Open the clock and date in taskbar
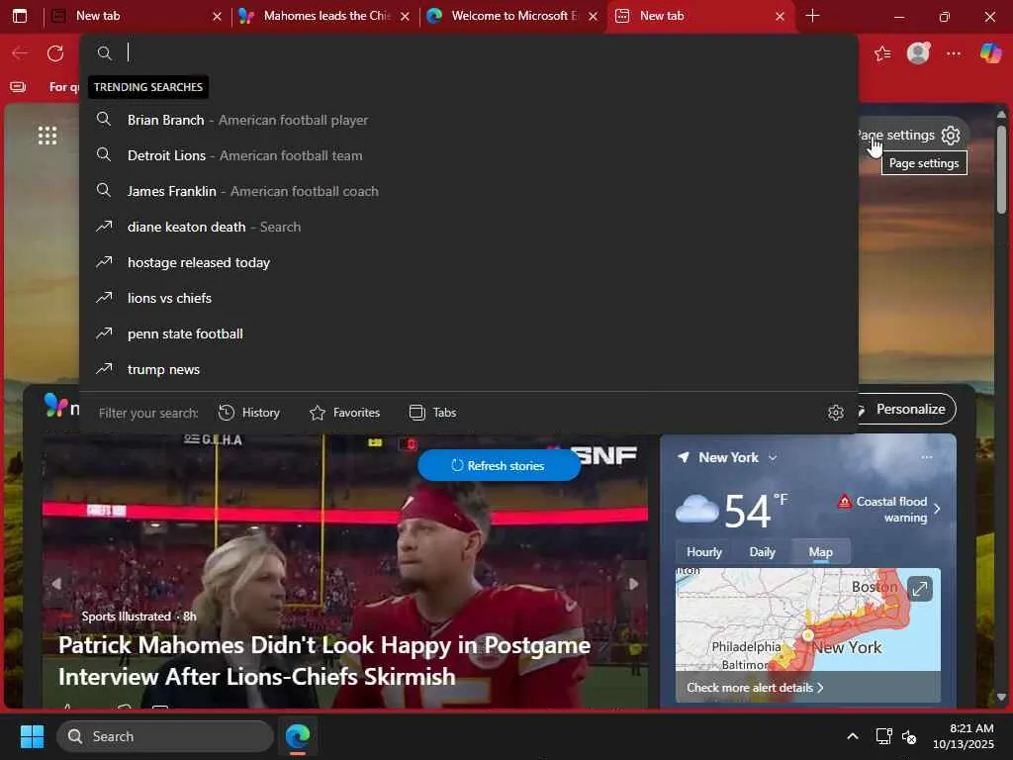The height and width of the screenshot is (760, 1013). pyautogui.click(x=964, y=736)
